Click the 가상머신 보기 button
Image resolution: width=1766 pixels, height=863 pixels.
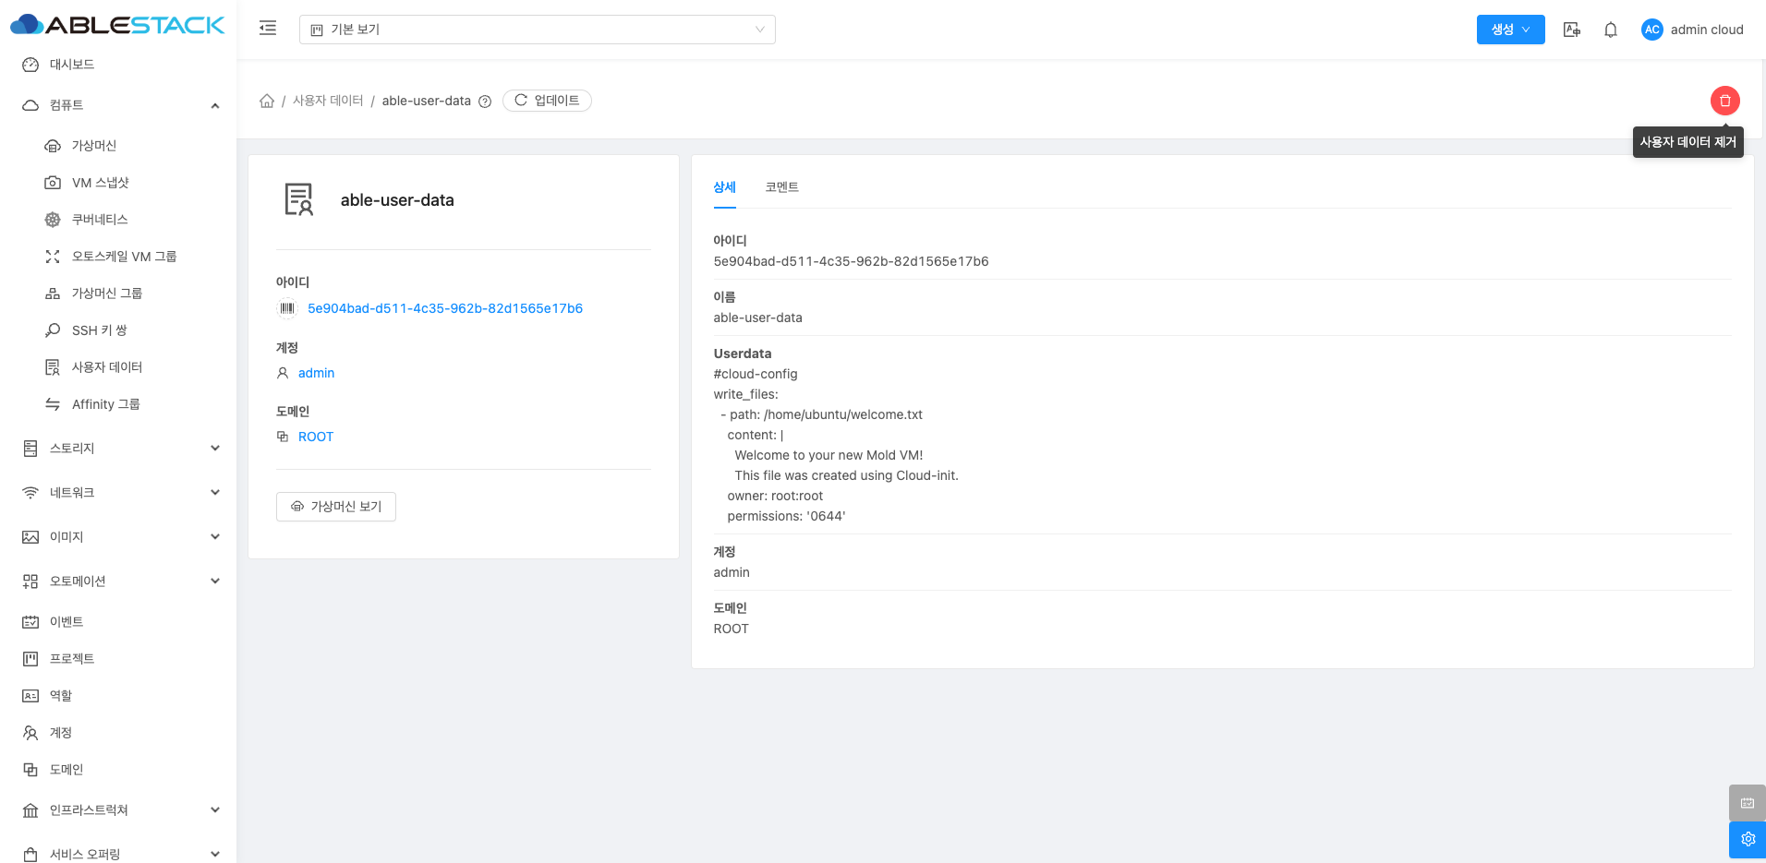click(336, 507)
